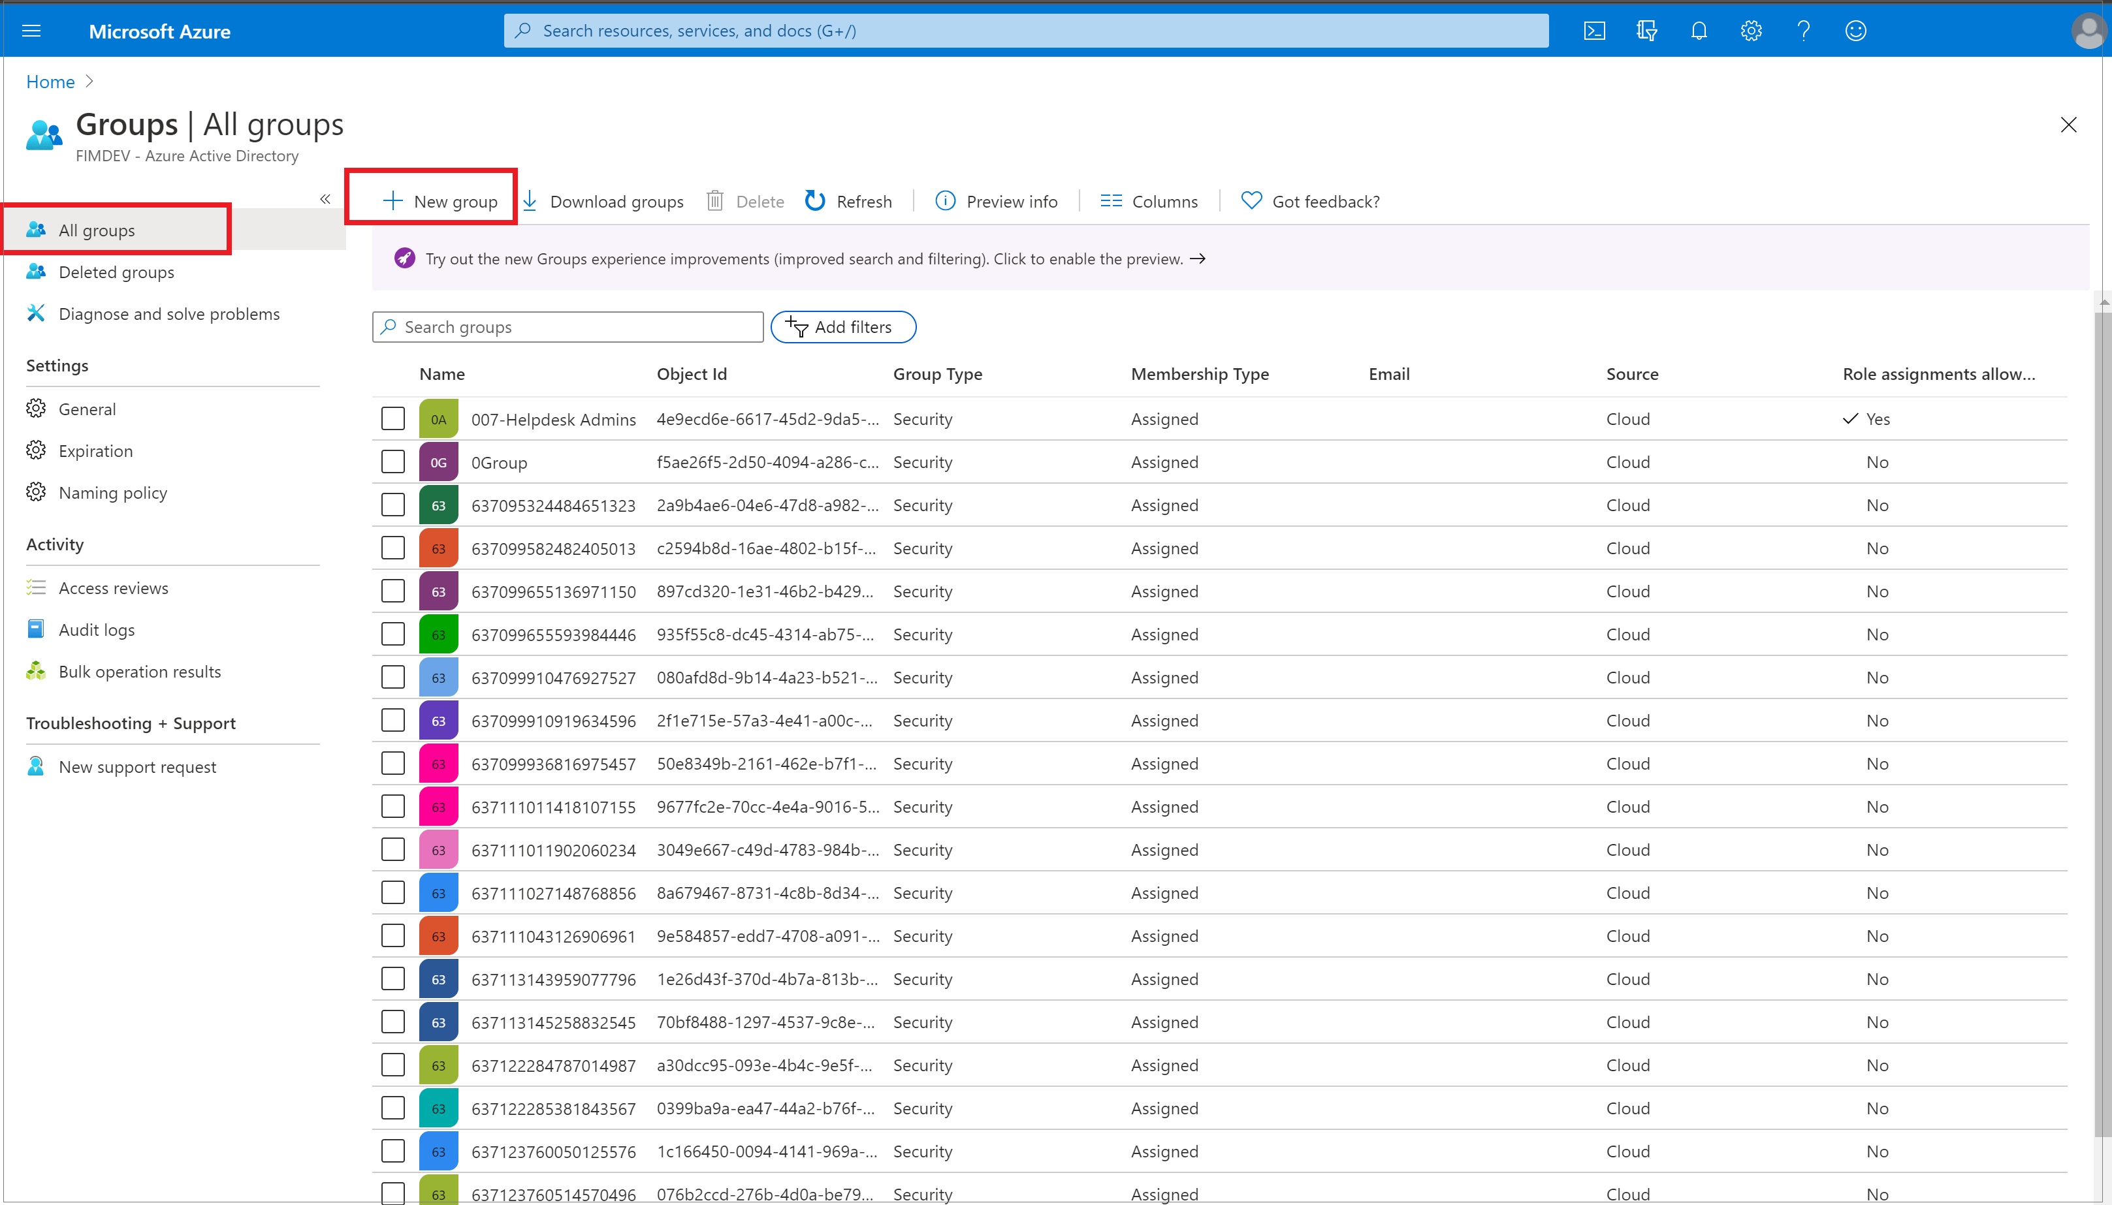2112x1205 pixels.
Task: Open group 0Group
Action: [499, 463]
